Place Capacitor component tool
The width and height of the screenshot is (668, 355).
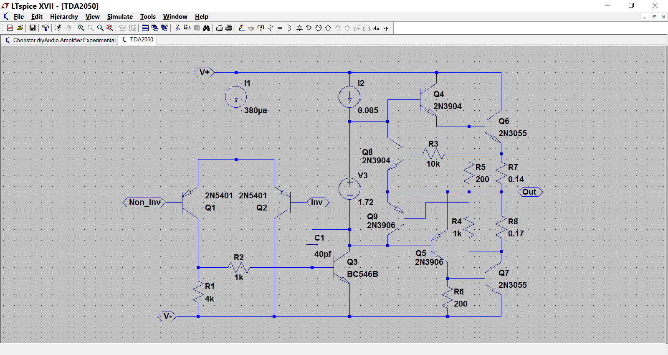(280, 28)
